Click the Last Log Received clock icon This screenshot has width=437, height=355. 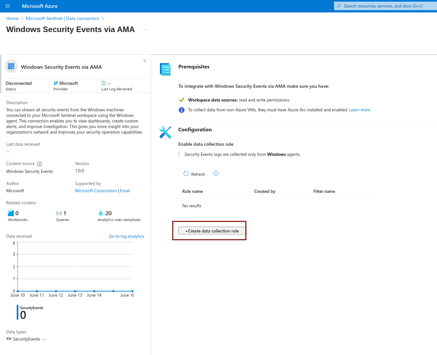104,83
